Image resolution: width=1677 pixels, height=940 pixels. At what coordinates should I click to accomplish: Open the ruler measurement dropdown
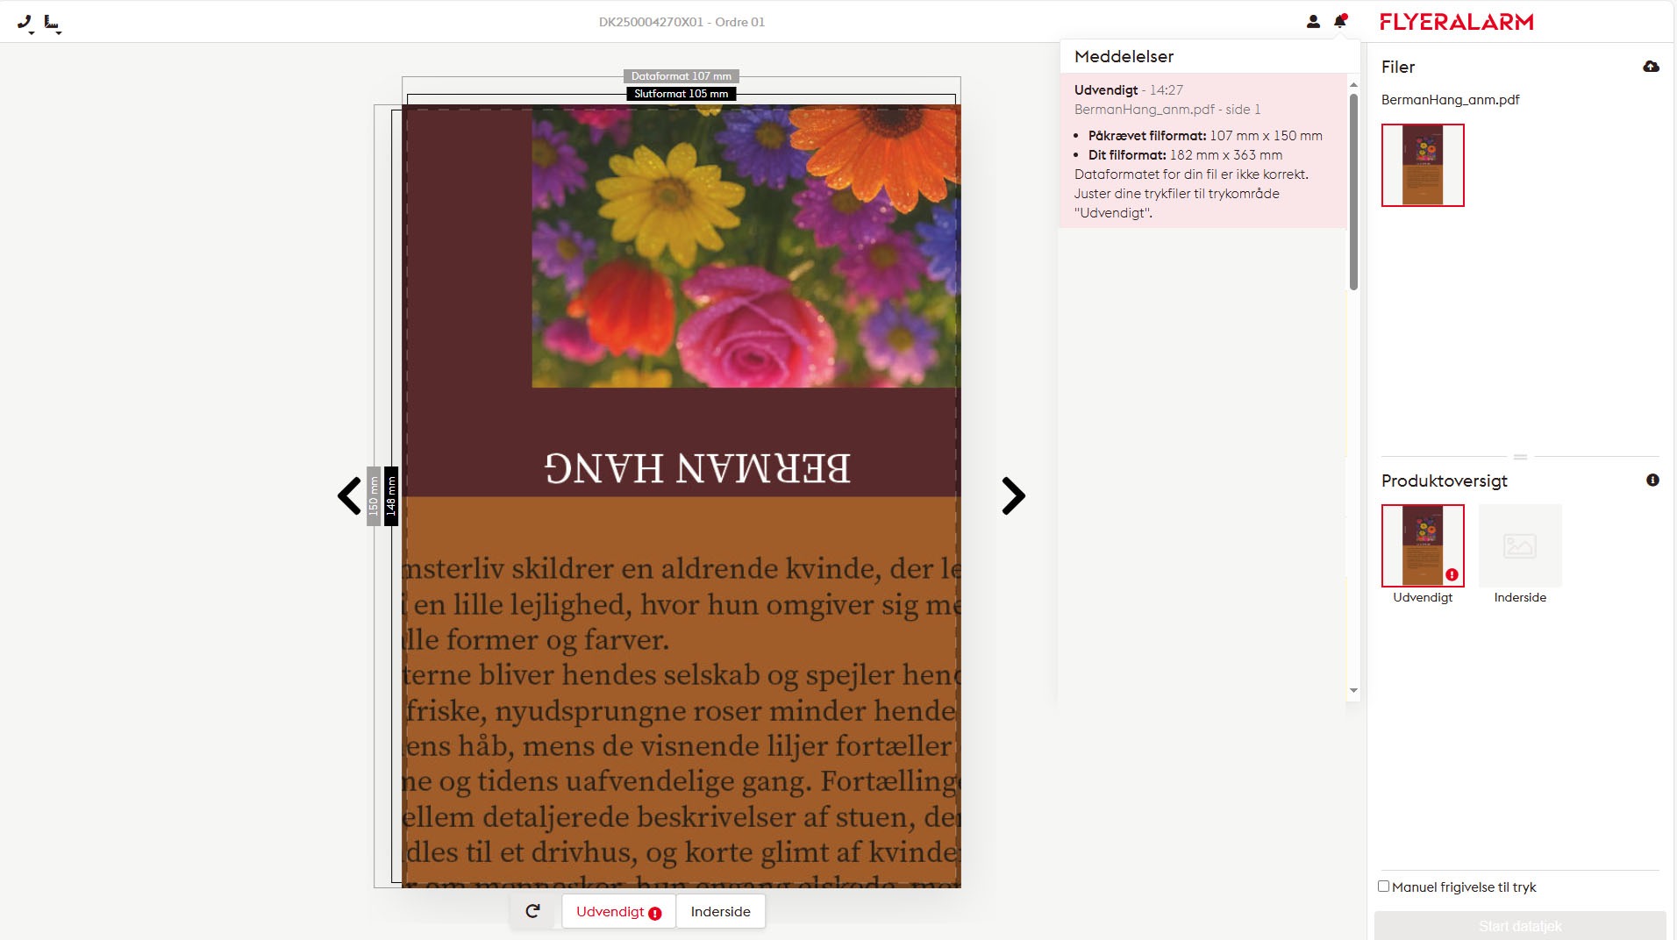coord(53,23)
